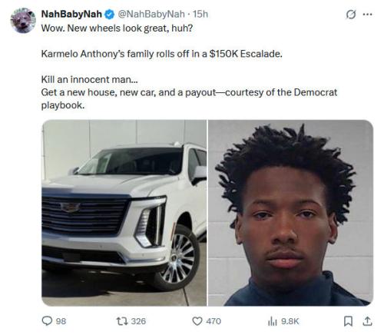Click the tweet text about Escalade
384x335 pixels.
pos(161,54)
